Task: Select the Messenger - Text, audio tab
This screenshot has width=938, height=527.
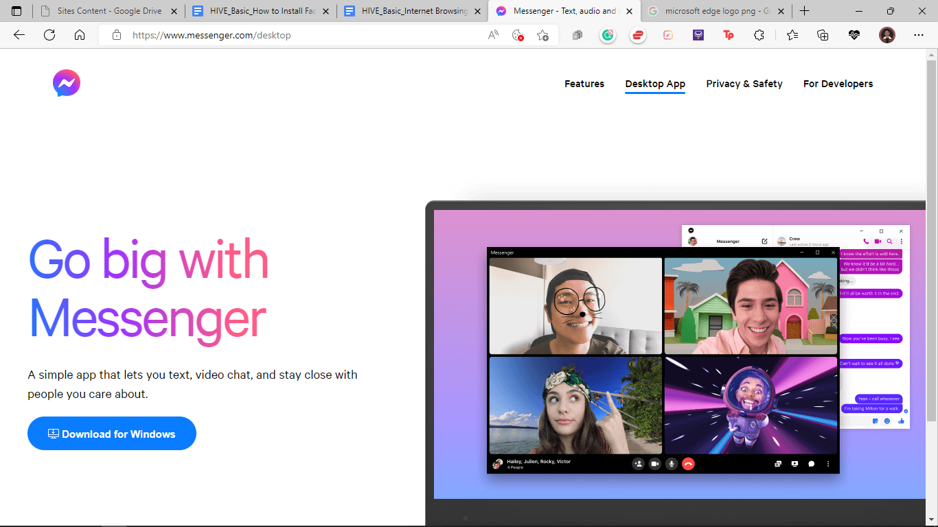Action: click(564, 11)
